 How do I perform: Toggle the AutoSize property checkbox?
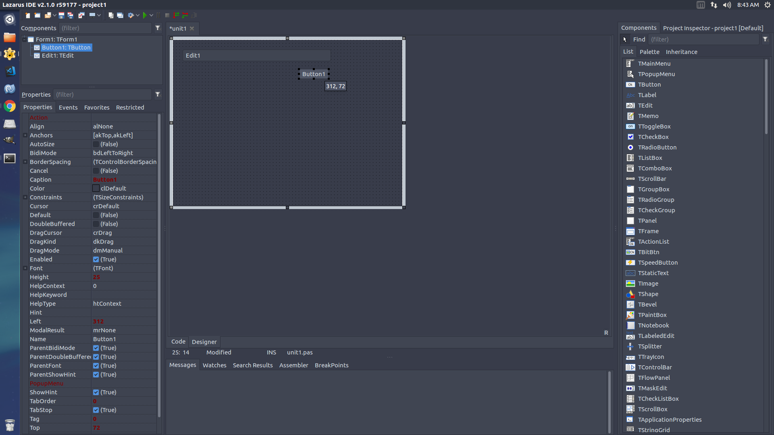[x=96, y=144]
